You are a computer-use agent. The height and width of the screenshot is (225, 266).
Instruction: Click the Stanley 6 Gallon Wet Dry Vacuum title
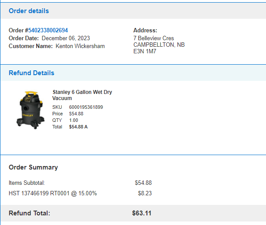(x=82, y=95)
